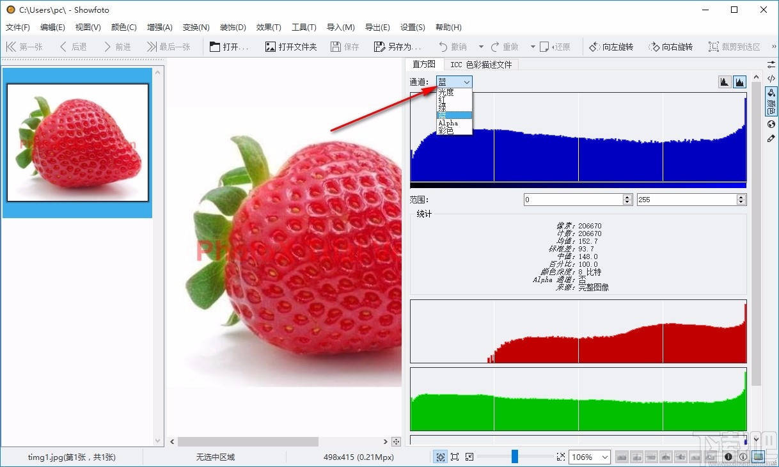Open properties sliders tab in right sidebar
Viewport: 779px width, 467px height.
tap(771, 65)
